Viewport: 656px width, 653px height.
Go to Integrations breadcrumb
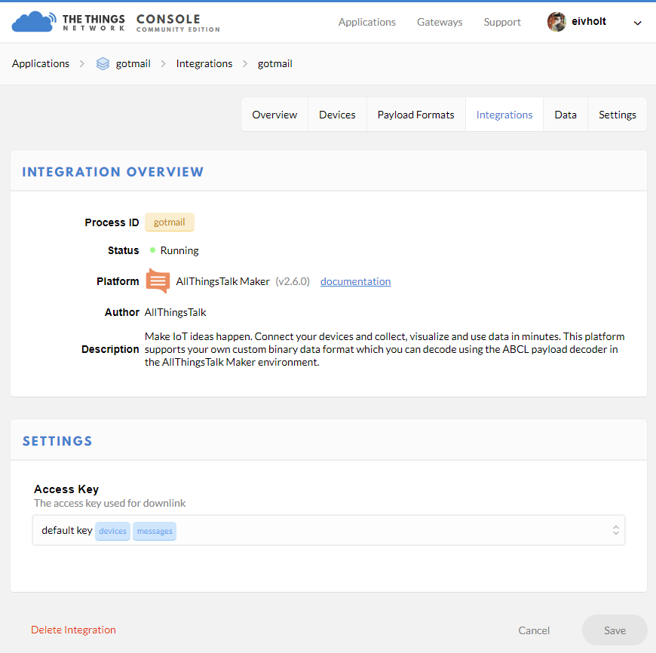(204, 63)
